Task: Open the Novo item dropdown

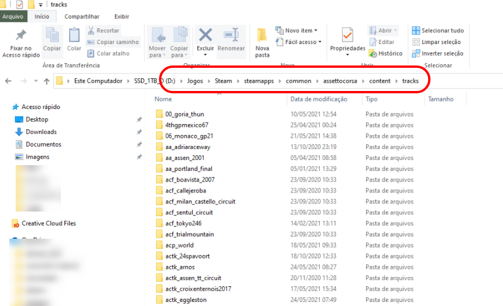Action: 296,31
